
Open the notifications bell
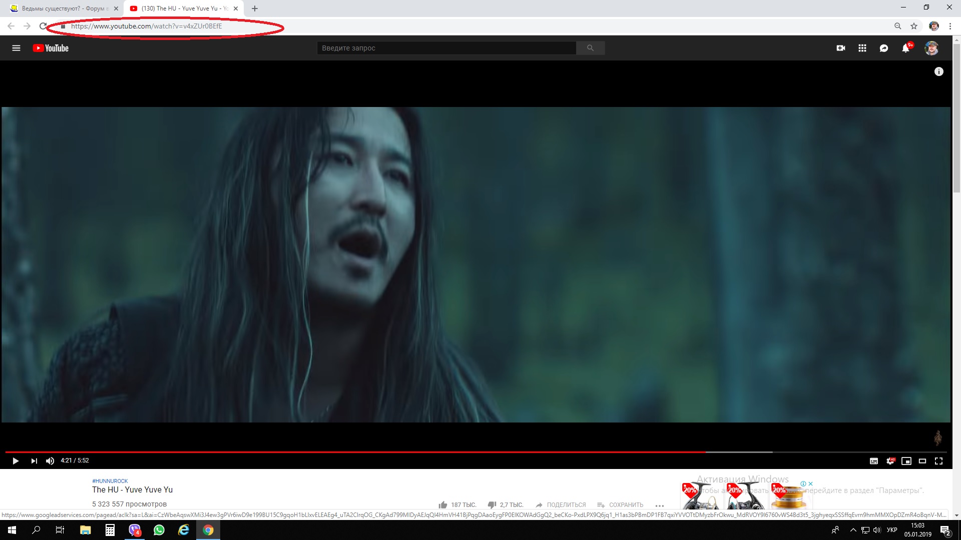[905, 48]
